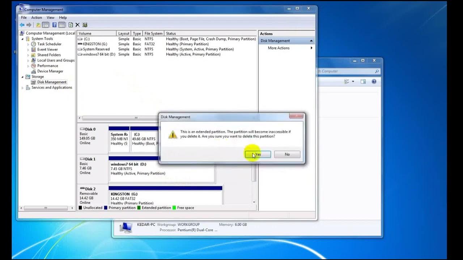Open the Help menu

(x=63, y=17)
